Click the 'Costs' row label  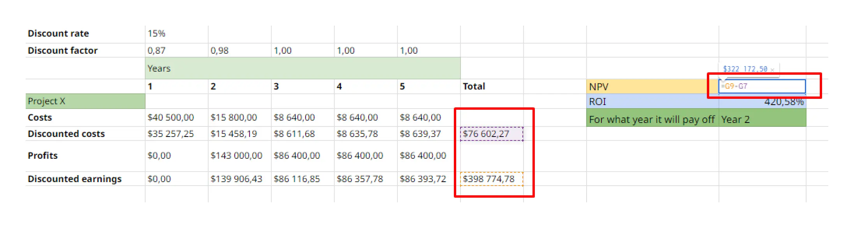[85, 118]
